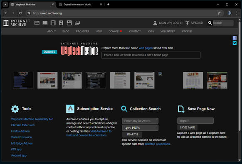This screenshot has height=164, width=242.
Task: Click the magnifier icon beside Search box
Action: point(210,23)
